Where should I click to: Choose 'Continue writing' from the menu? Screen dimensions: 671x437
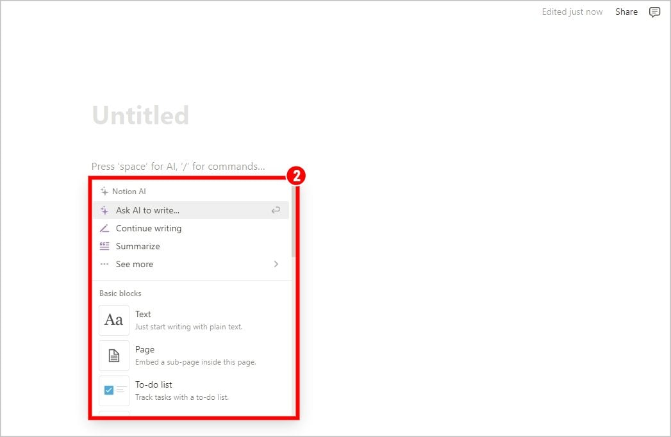[191, 228]
